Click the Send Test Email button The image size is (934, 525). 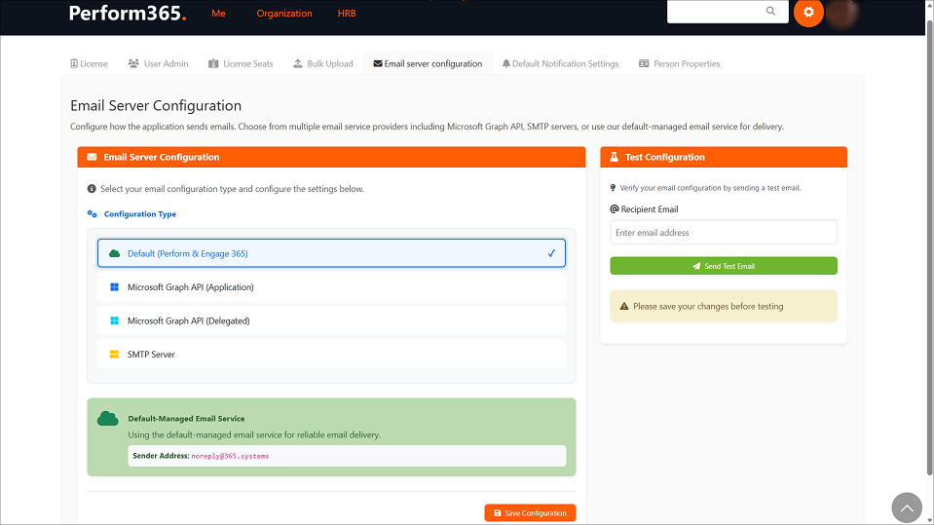723,266
